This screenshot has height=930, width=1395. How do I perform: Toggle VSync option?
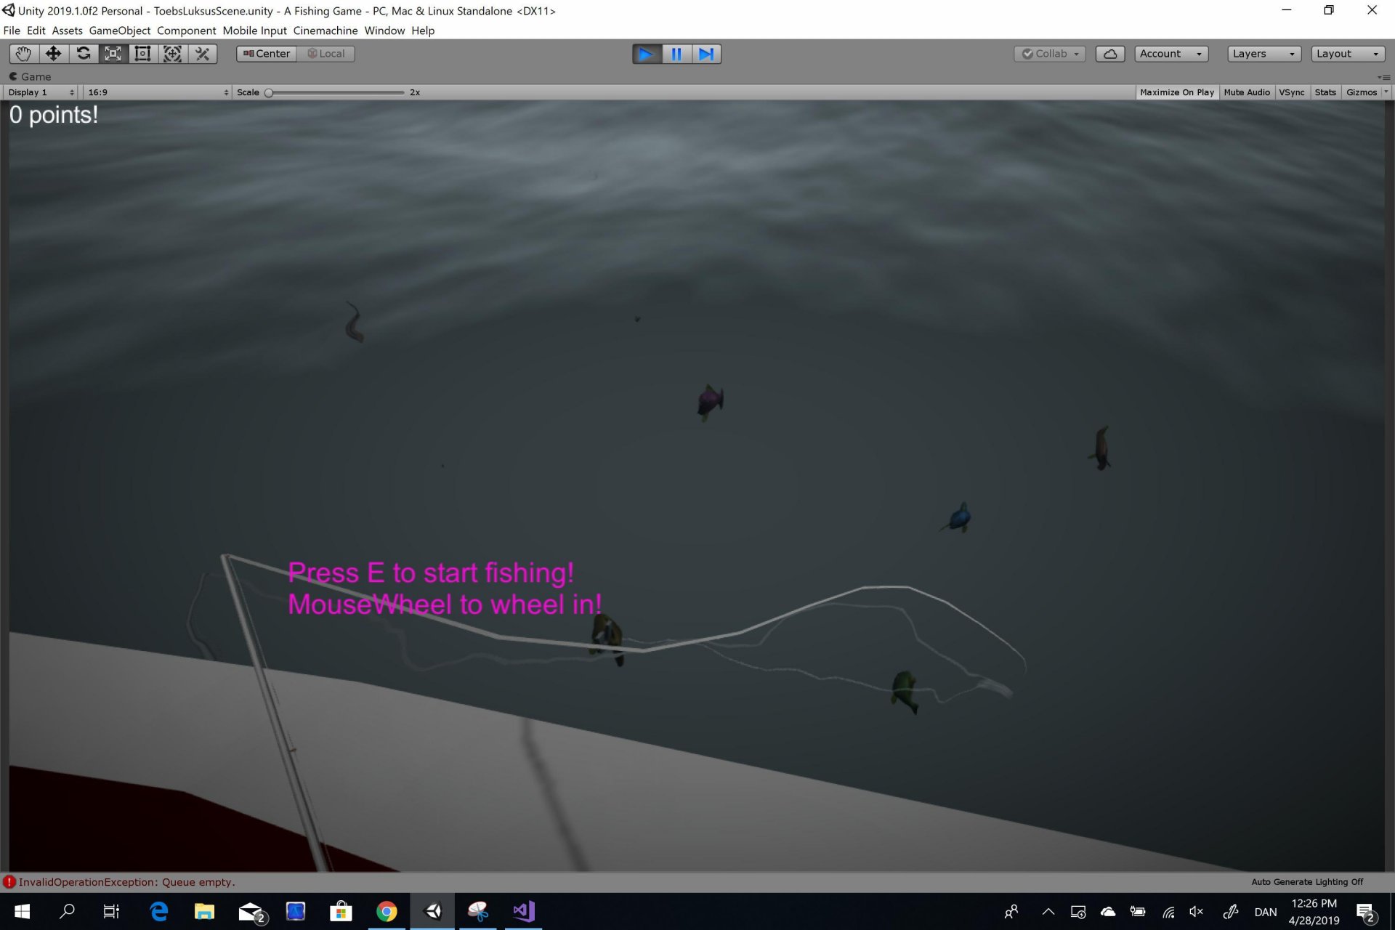point(1291,92)
